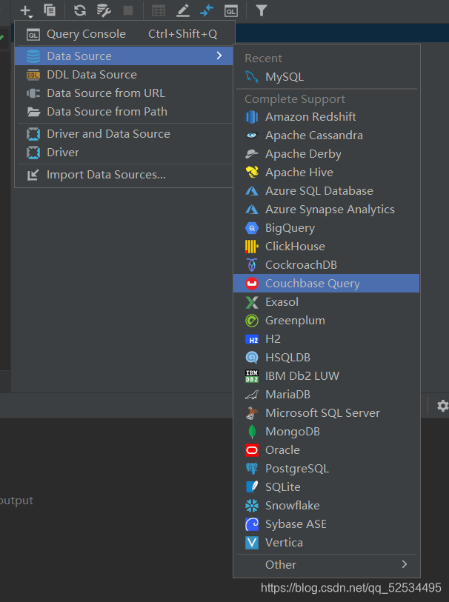Click the Filter funnel icon

[262, 10]
